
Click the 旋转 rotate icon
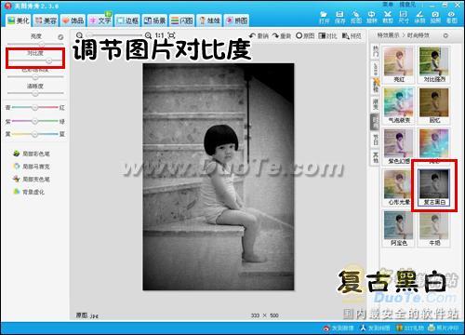pos(371,18)
